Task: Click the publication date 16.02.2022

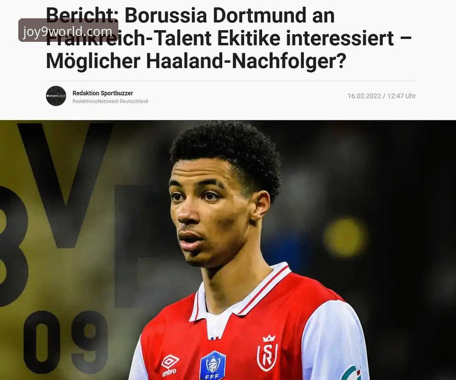Action: pyautogui.click(x=364, y=96)
